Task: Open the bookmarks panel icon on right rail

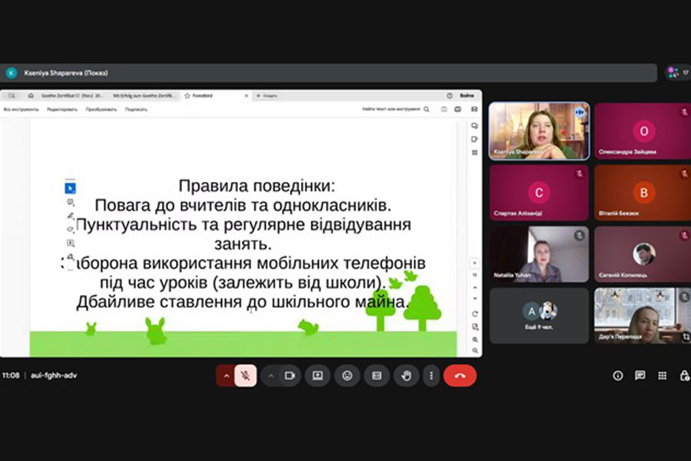Action: pyautogui.click(x=474, y=139)
